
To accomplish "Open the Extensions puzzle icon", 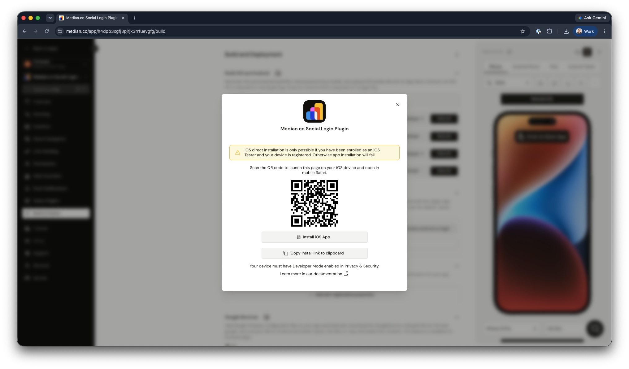I will (x=550, y=31).
